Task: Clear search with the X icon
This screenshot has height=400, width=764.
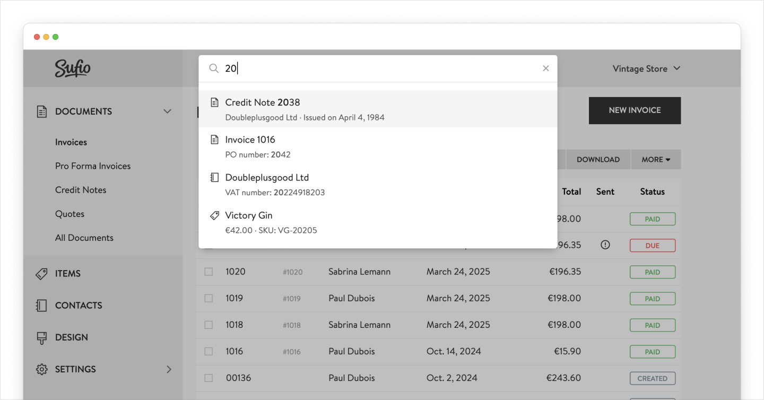Action: coord(545,68)
